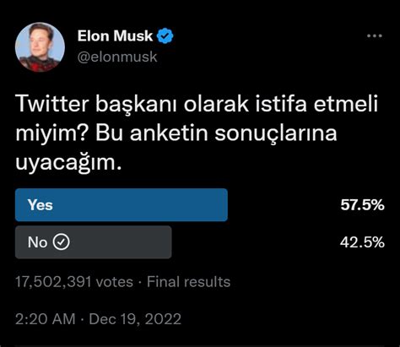The height and width of the screenshot is (347, 400).
Task: Click the word 'uyacağım.' in the tweet
Action: pyautogui.click(x=69, y=163)
